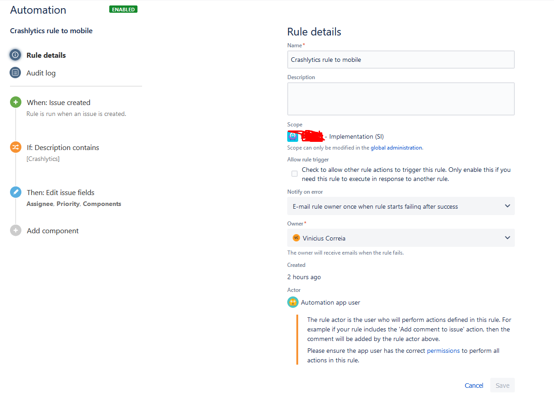This screenshot has height=396, width=554.
Task: Expand Notify on error chevron arrow
Action: coord(508,206)
